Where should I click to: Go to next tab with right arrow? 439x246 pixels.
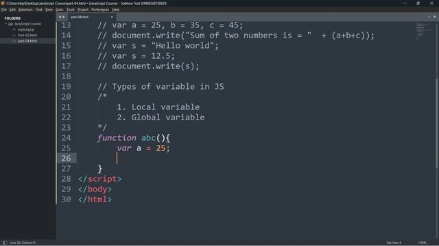(x=64, y=16)
